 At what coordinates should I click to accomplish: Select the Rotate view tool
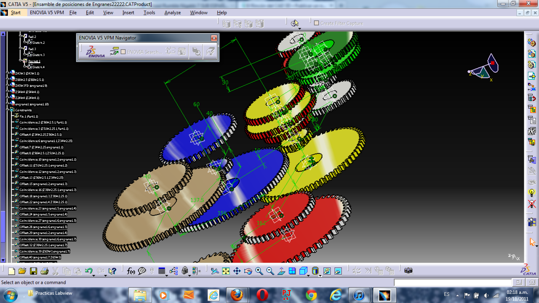click(x=248, y=271)
